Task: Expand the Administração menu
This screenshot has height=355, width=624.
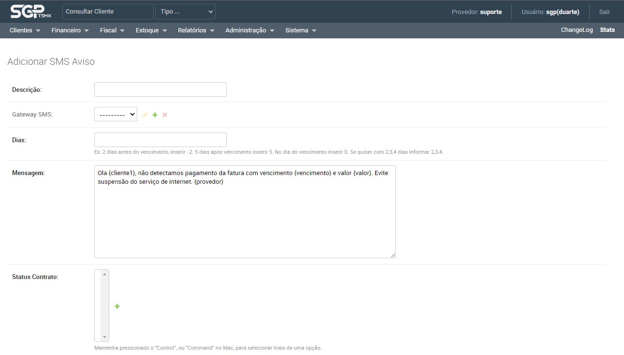Action: [249, 30]
